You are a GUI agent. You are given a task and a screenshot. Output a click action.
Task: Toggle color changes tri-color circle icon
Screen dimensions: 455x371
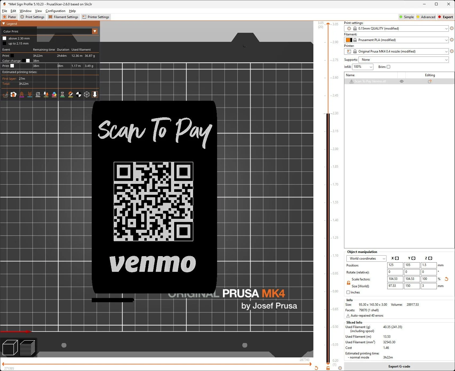[x=54, y=94]
